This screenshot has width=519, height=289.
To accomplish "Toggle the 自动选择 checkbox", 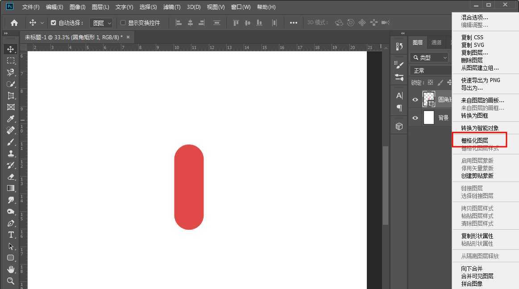I will [x=54, y=23].
